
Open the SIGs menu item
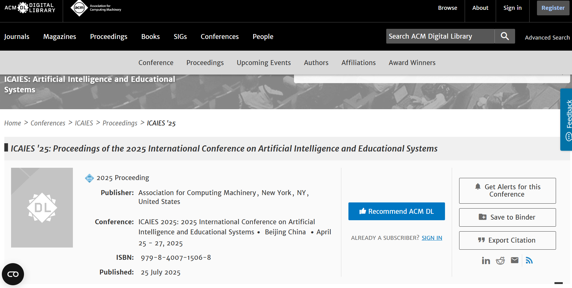180,36
